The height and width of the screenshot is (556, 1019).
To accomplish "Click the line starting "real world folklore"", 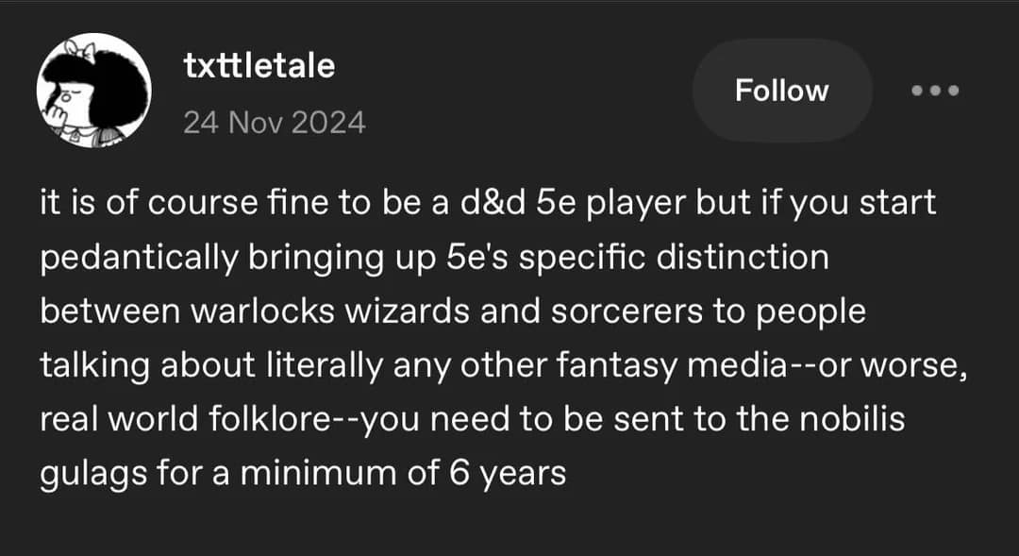I will pos(472,419).
